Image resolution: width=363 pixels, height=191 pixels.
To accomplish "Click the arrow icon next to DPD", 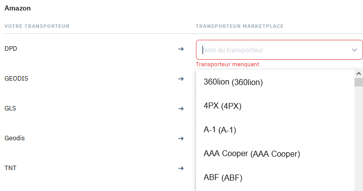I will 181,49.
